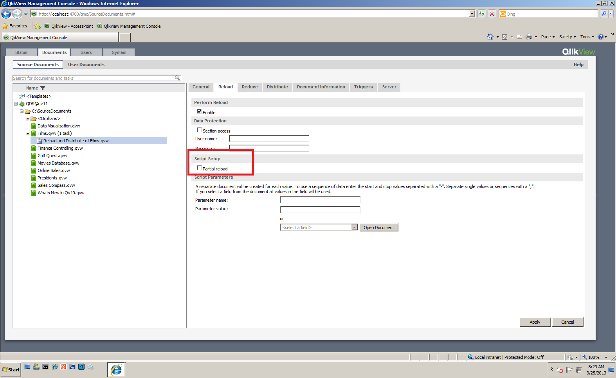Click the browser Back arrow button
The image size is (616, 378).
6,14
